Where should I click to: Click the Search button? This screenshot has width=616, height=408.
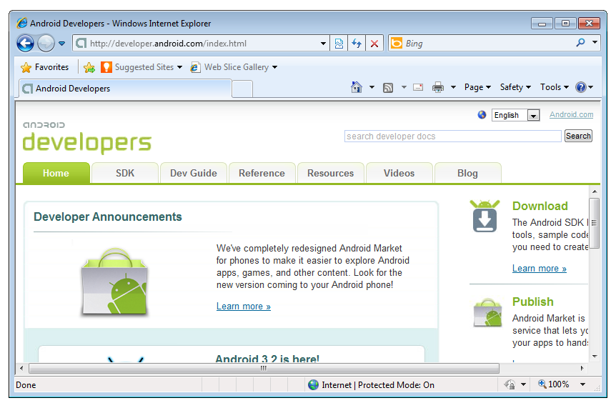(578, 136)
